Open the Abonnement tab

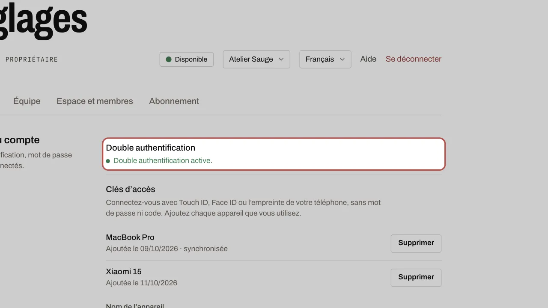tap(174, 101)
